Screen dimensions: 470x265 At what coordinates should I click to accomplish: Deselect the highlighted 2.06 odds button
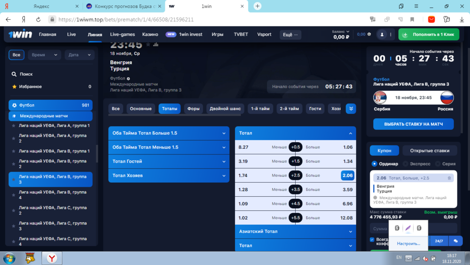347,176
